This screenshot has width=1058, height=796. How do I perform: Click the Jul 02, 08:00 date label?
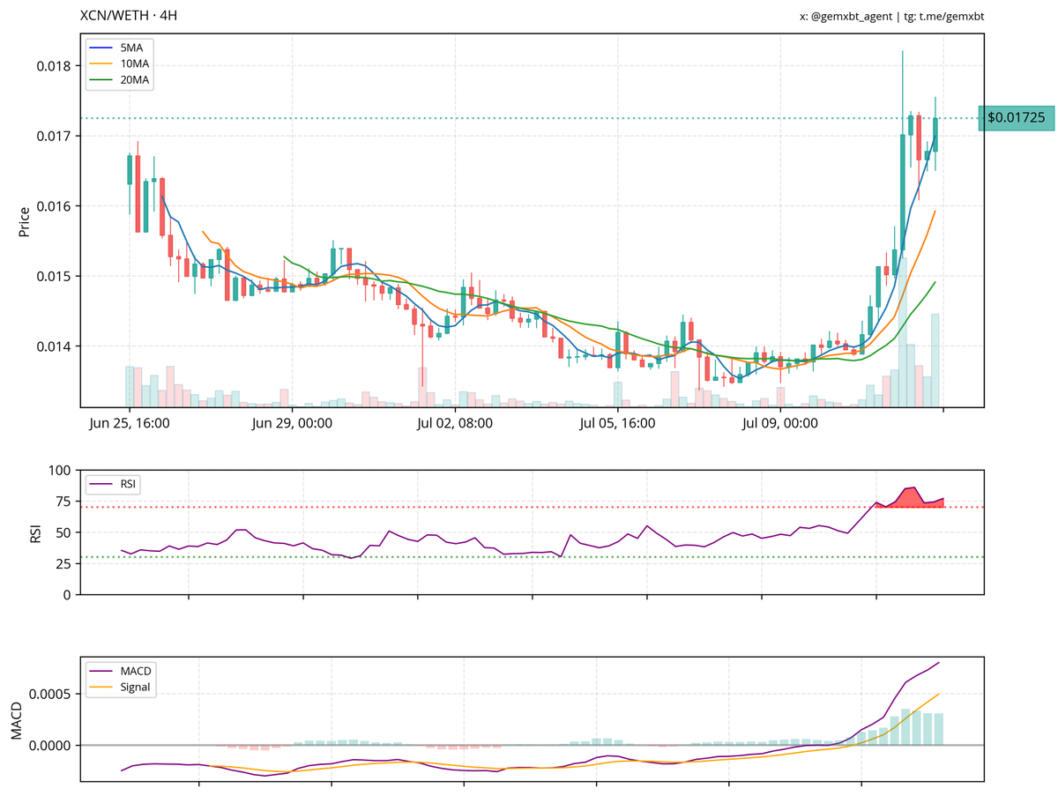[455, 423]
